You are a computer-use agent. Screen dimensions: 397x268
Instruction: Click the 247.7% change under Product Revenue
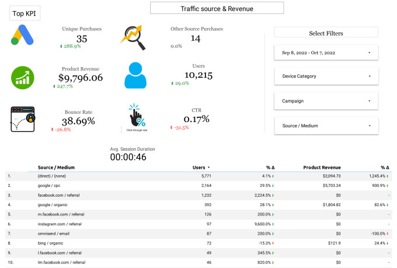point(63,86)
